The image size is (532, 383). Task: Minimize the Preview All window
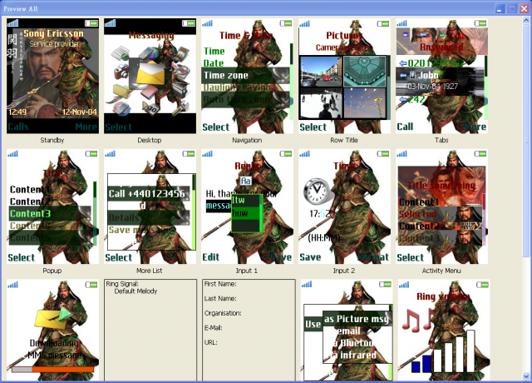[500, 8]
